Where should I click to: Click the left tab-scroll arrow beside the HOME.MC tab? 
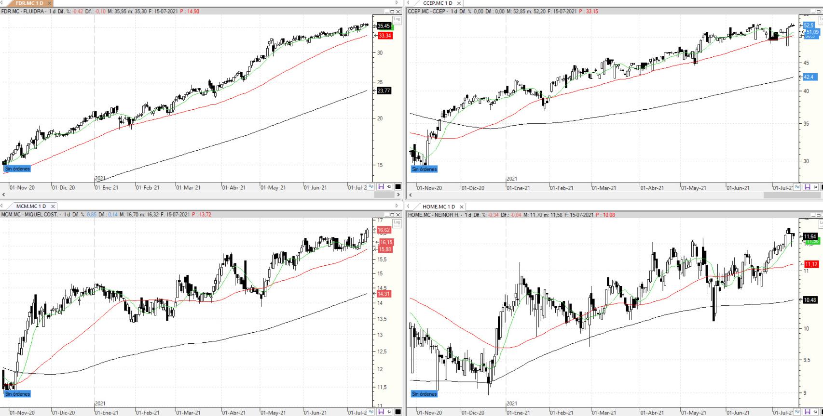coord(408,206)
